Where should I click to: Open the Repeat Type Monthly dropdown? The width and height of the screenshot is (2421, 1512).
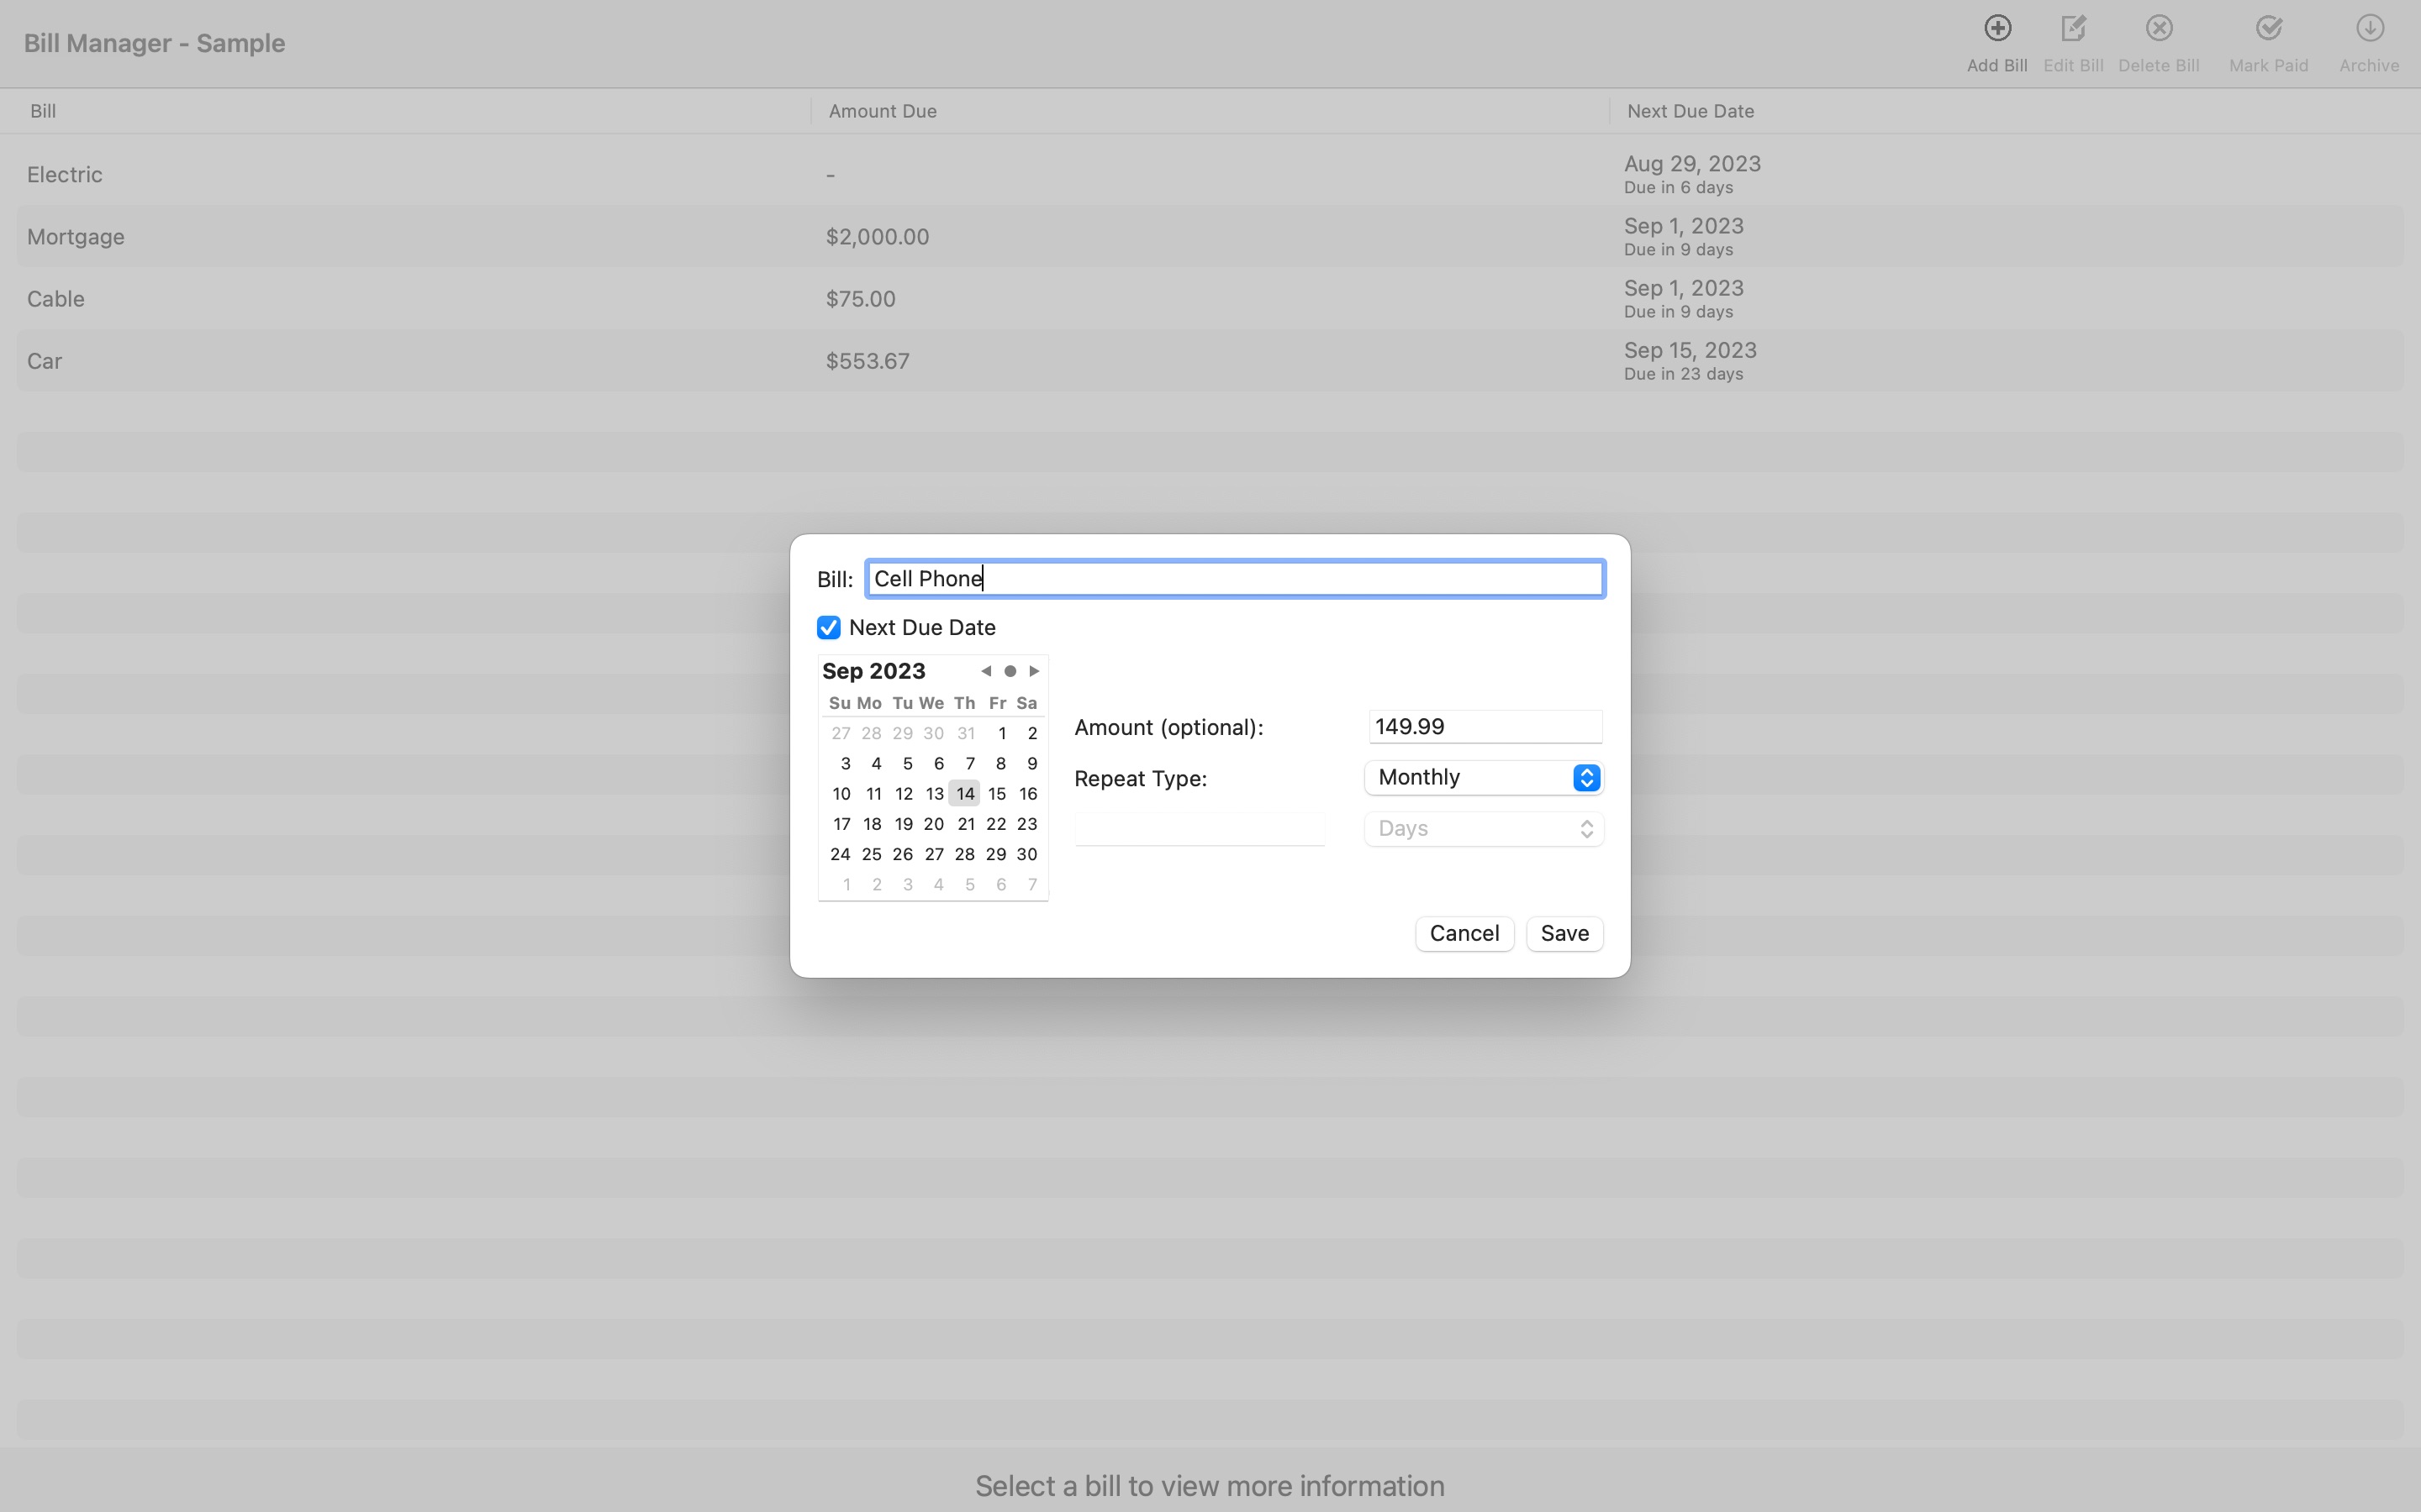pos(1485,778)
